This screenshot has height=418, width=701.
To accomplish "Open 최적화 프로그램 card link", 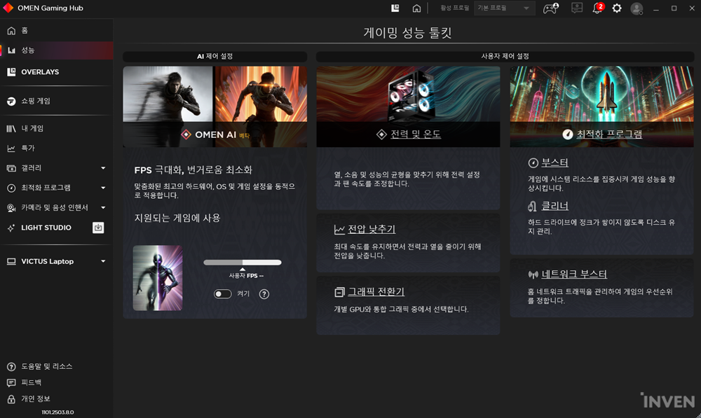I will pyautogui.click(x=609, y=134).
